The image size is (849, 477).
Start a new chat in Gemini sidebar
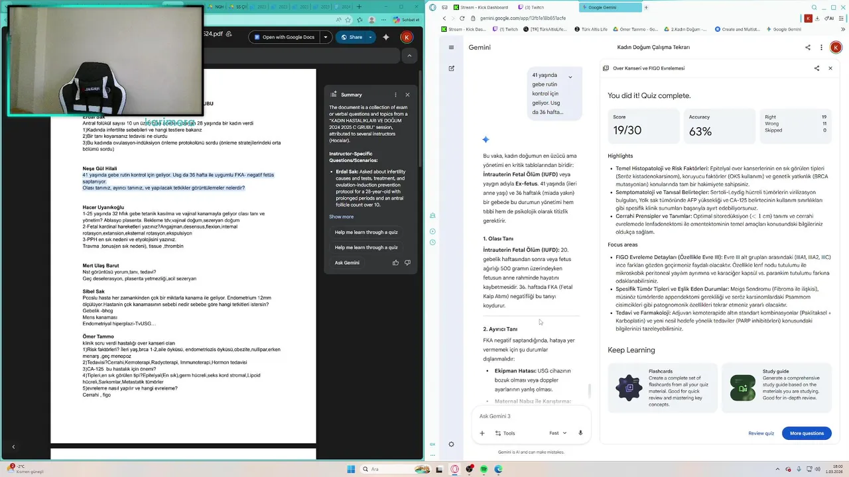point(451,68)
